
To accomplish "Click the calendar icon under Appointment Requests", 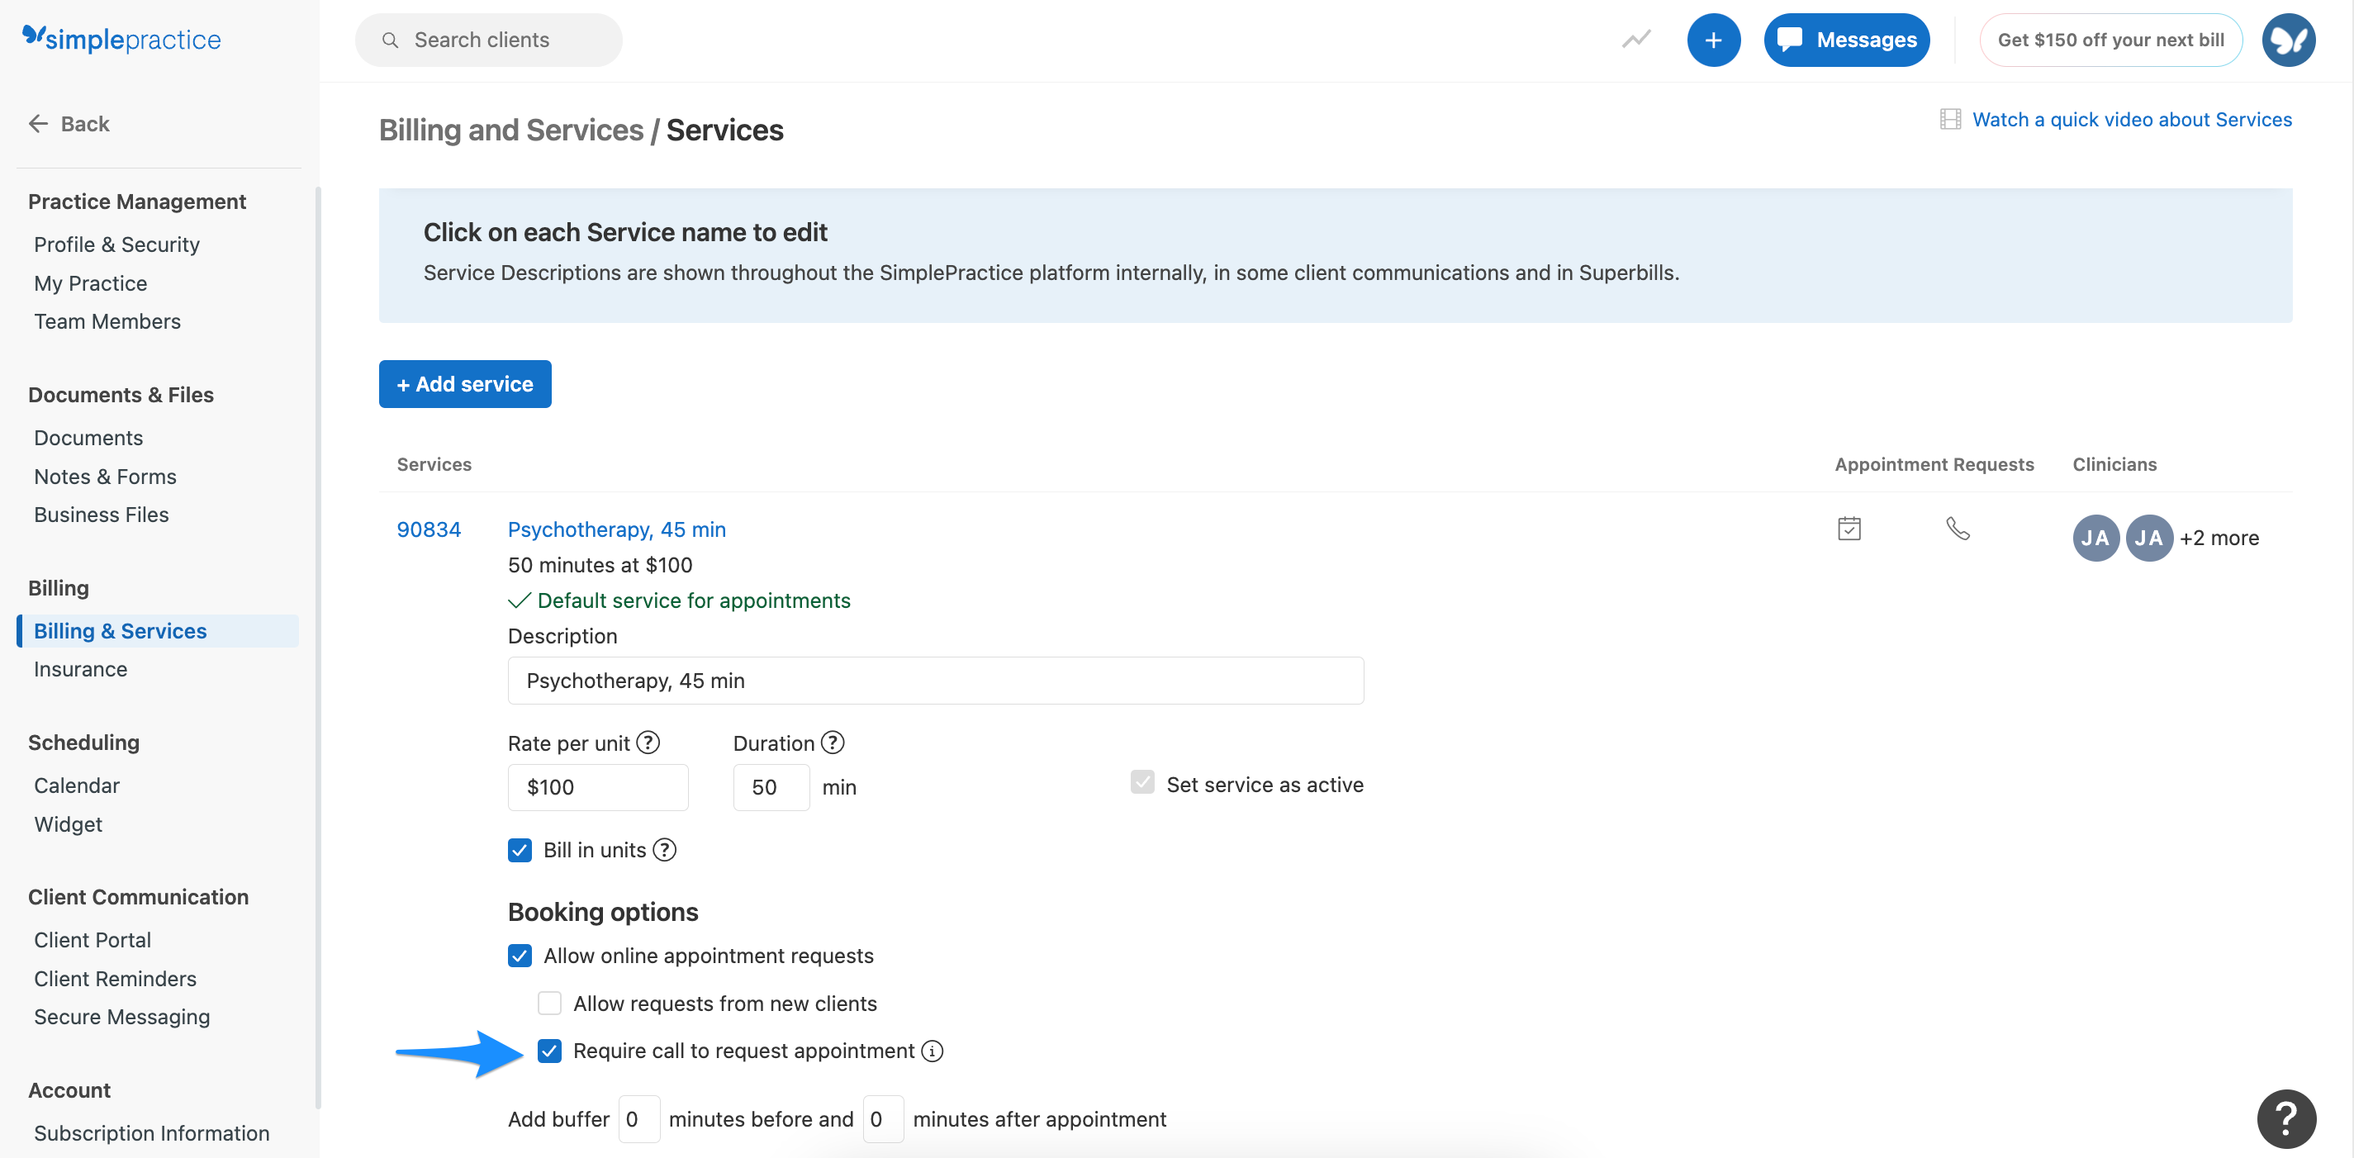I will click(x=1849, y=527).
